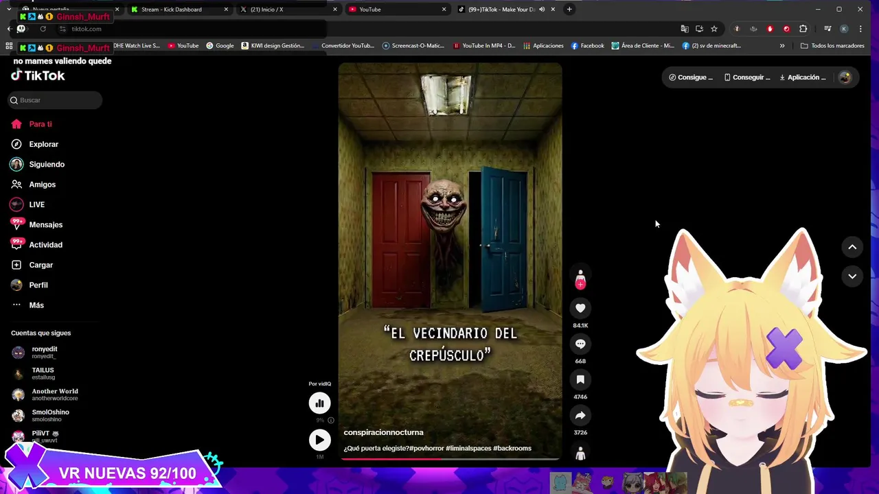Open the profile avatar menu top-right
The image size is (879, 494).
click(845, 78)
